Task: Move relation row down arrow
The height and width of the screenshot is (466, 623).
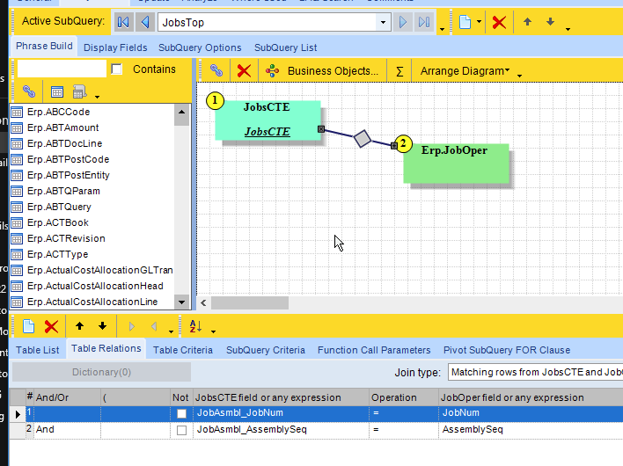Action: tap(102, 326)
